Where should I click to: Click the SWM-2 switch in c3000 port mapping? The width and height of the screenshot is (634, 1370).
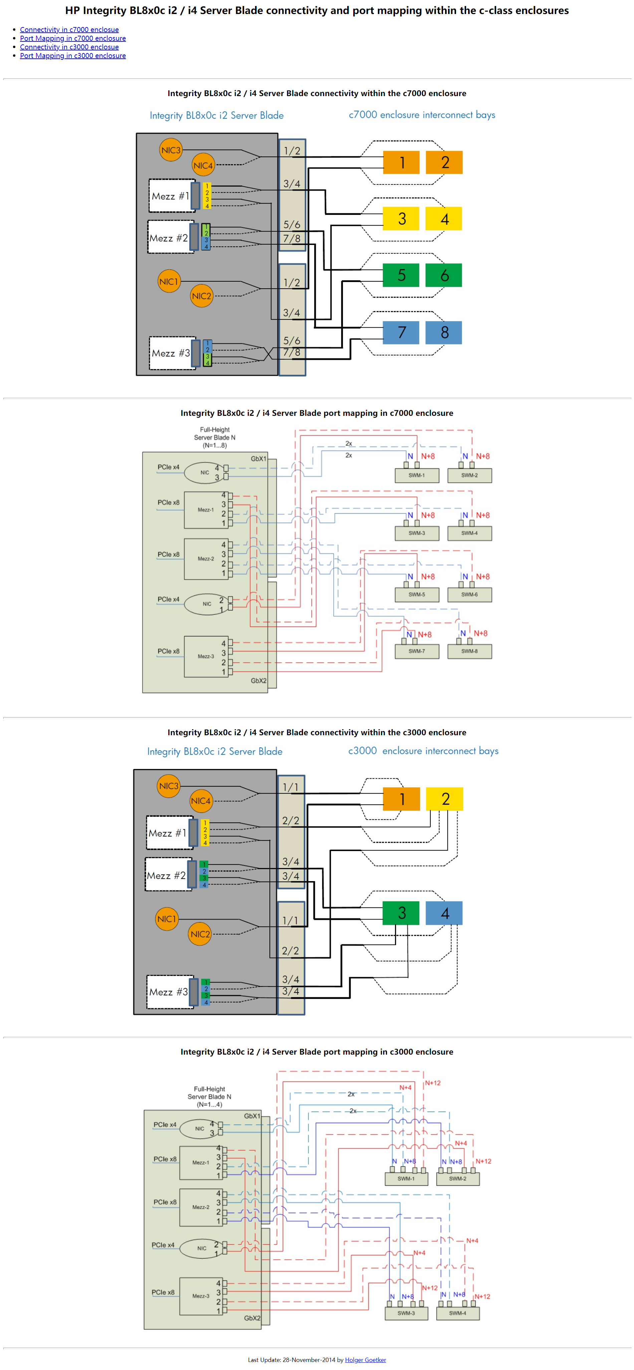point(458,1179)
